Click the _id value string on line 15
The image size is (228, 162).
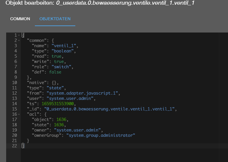tap(109, 109)
